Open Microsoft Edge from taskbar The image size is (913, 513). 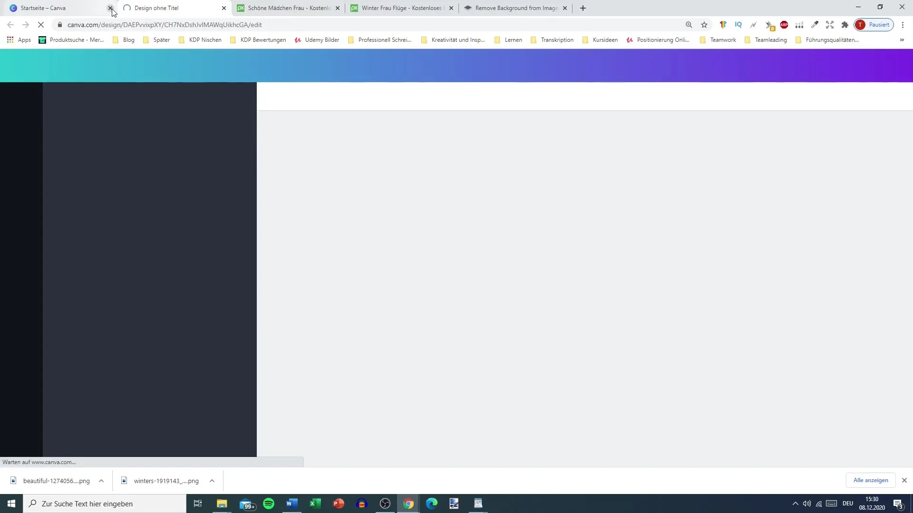coord(432,503)
